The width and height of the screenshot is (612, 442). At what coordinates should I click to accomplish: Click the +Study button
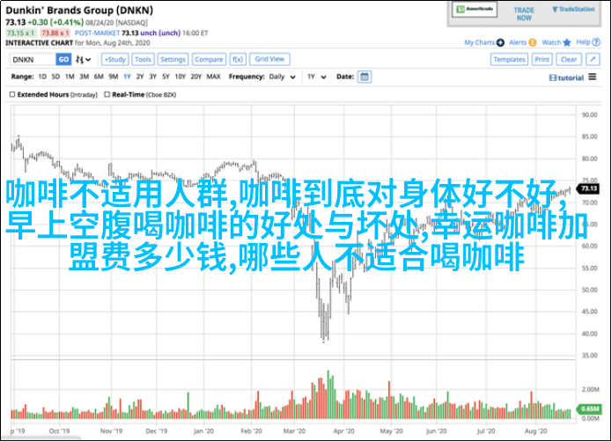114,59
